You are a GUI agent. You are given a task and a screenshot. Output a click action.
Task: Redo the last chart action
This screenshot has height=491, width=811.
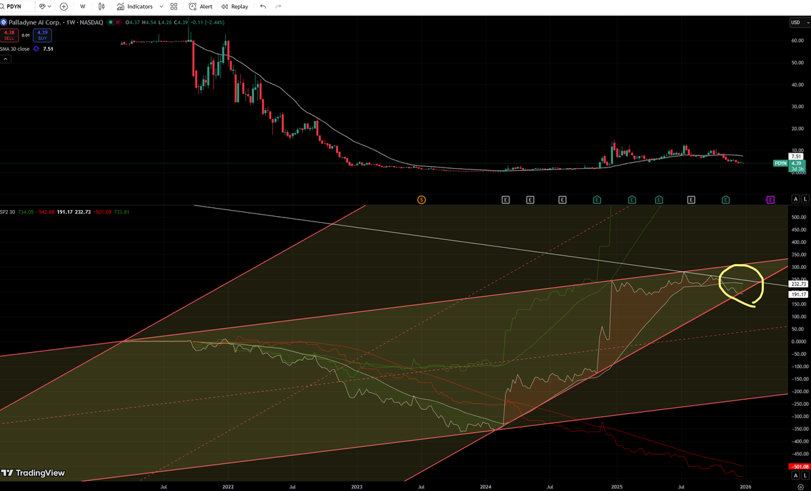click(x=278, y=6)
